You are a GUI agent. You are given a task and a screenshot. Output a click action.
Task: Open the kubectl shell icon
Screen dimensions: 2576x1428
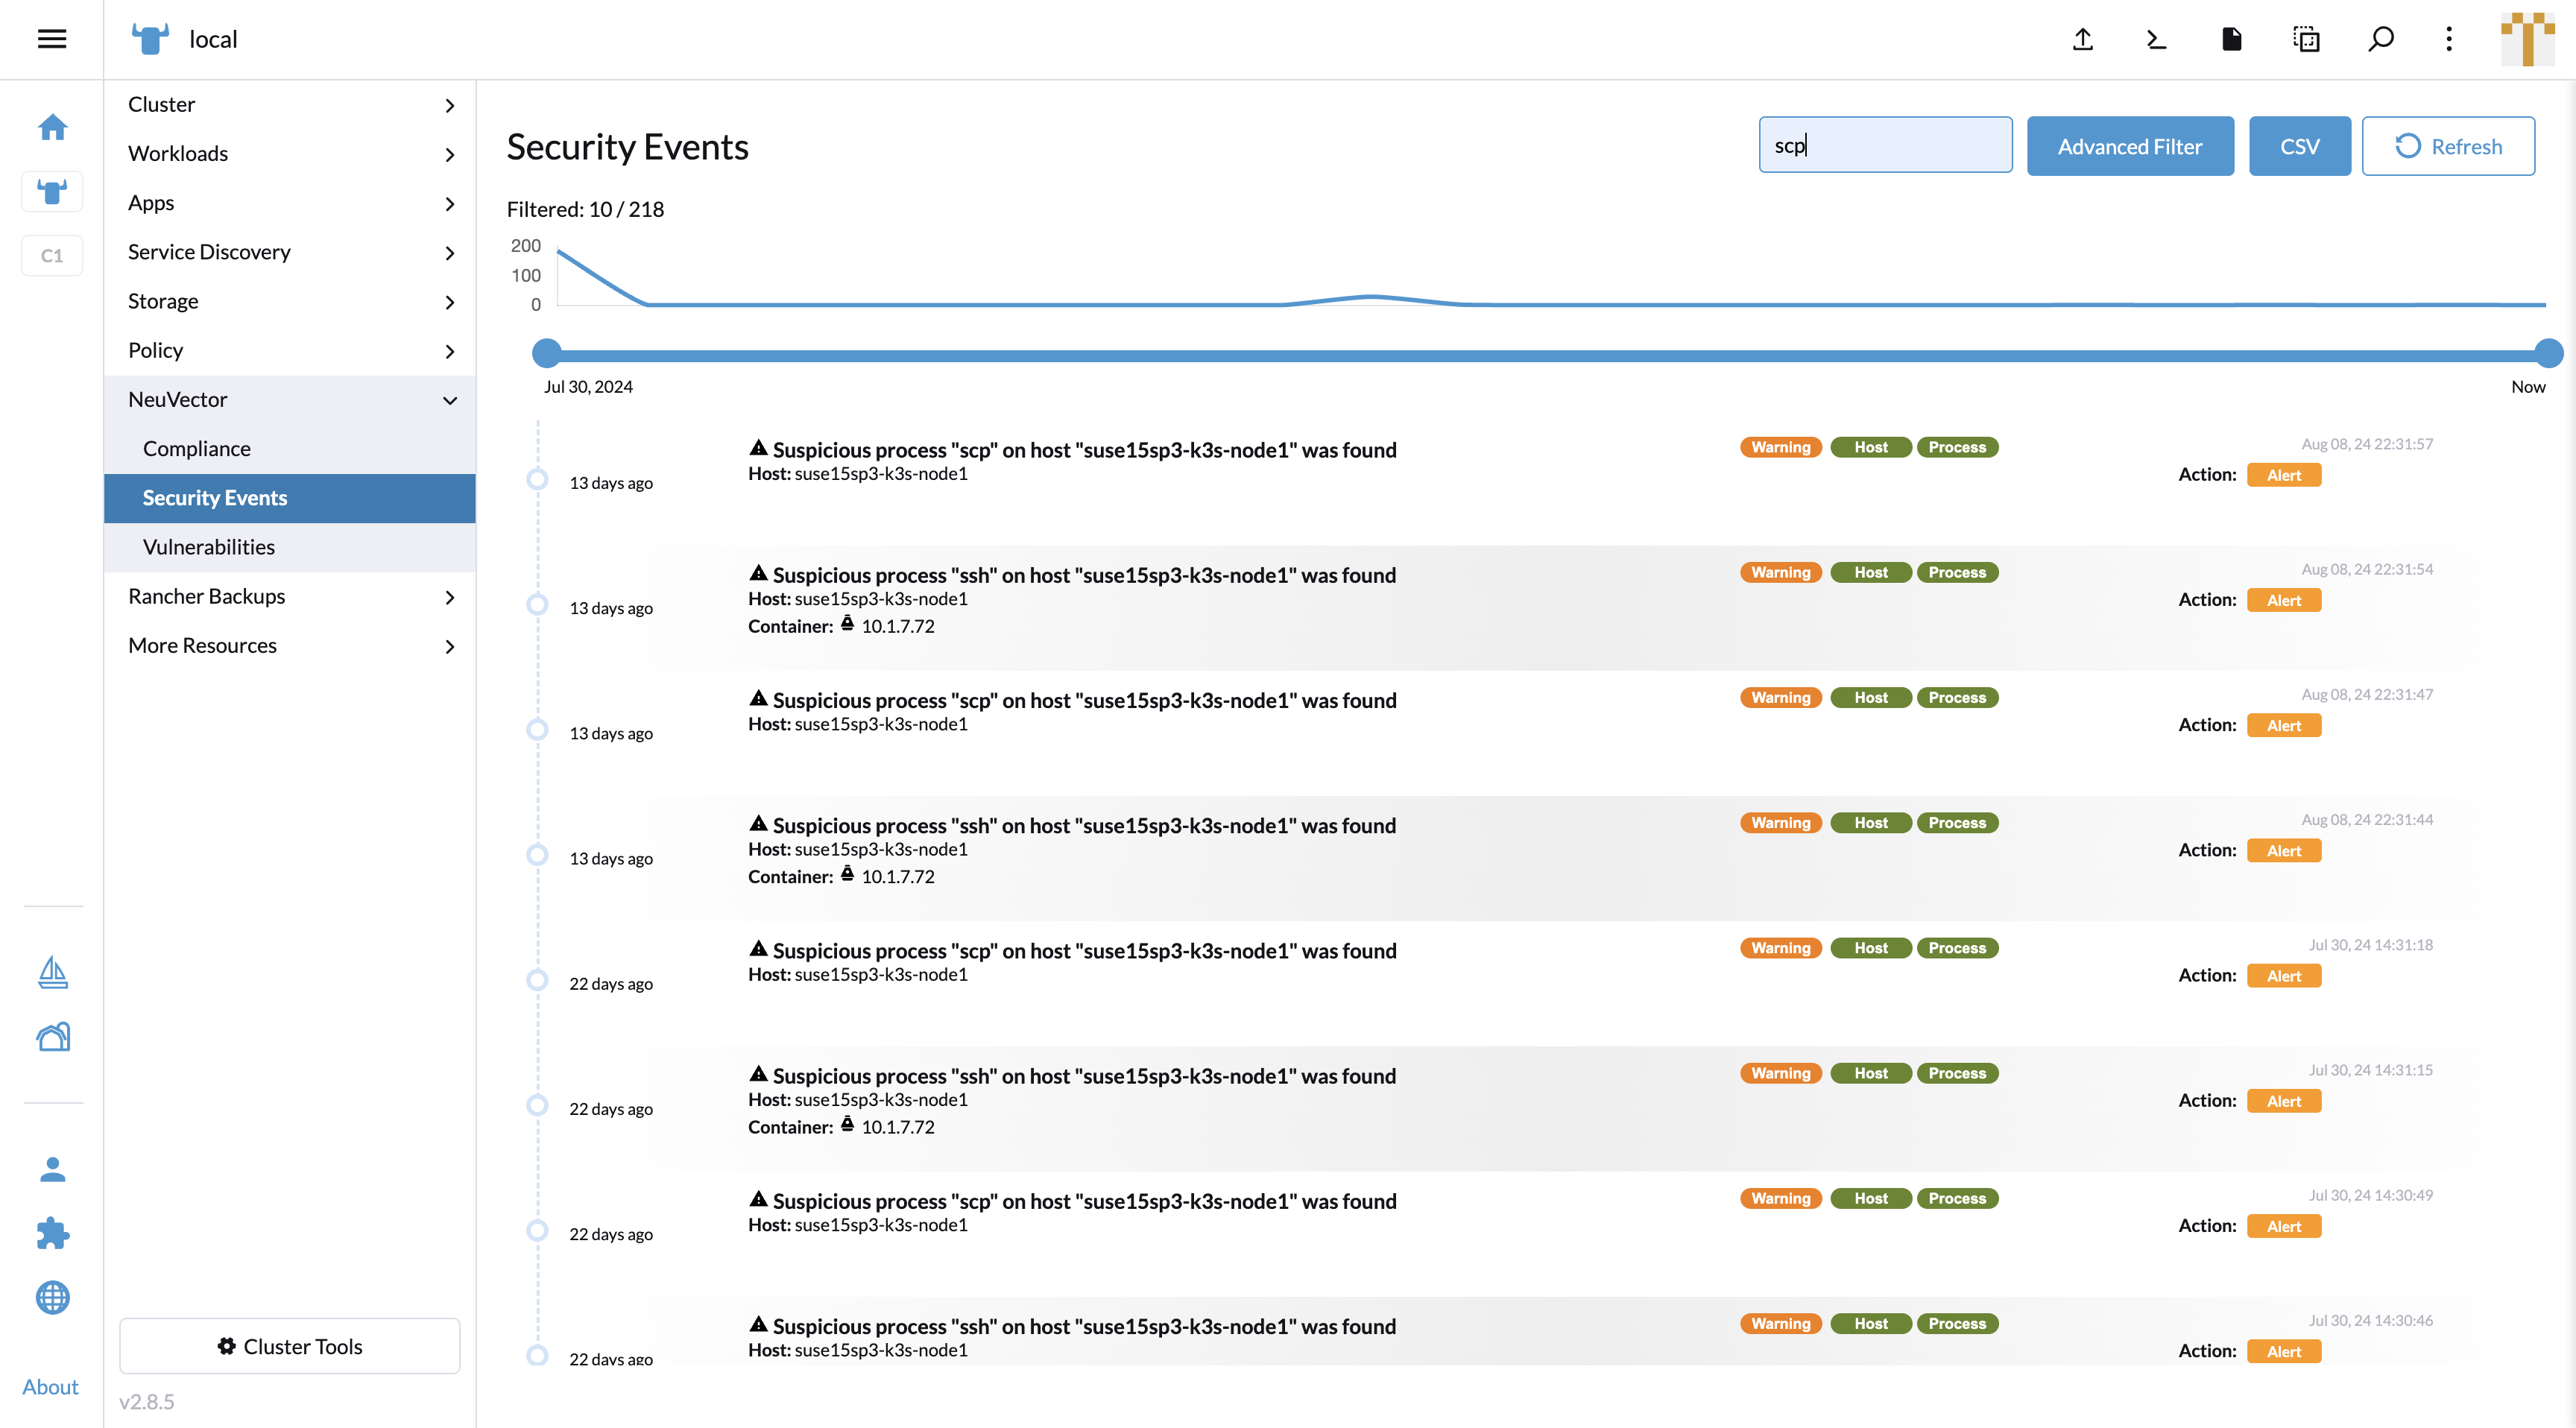[2156, 39]
